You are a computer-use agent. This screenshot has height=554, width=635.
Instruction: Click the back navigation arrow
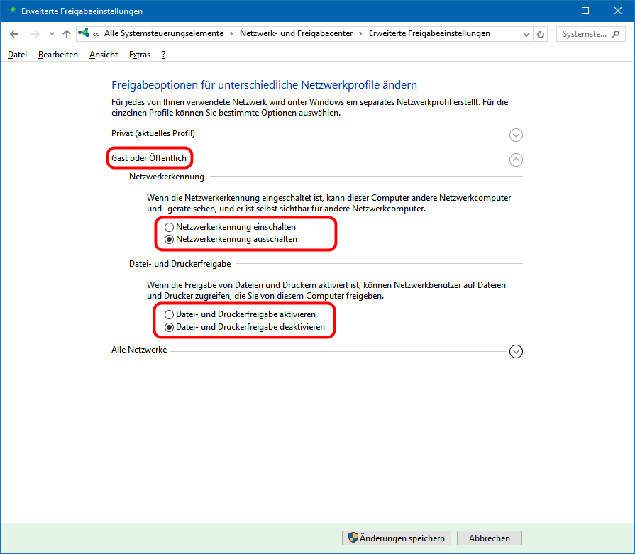point(15,34)
